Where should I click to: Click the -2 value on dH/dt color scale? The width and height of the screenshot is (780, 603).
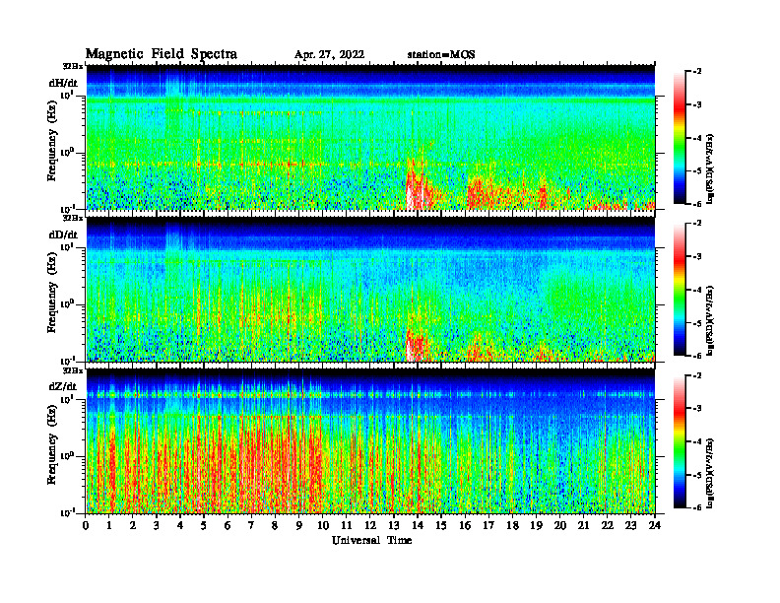point(697,72)
